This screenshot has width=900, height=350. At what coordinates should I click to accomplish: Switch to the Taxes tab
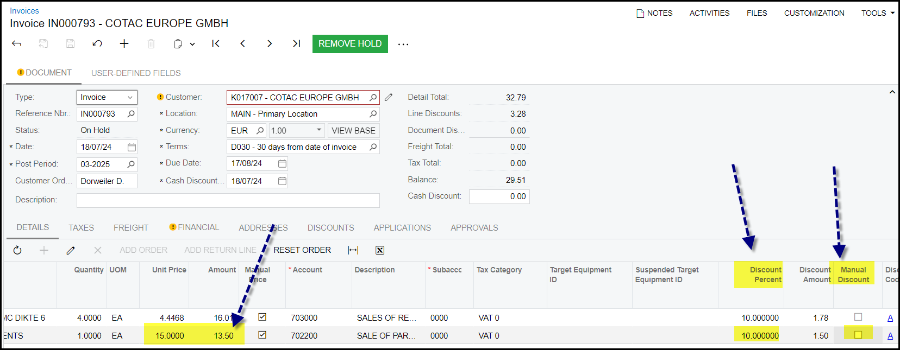[x=81, y=228]
